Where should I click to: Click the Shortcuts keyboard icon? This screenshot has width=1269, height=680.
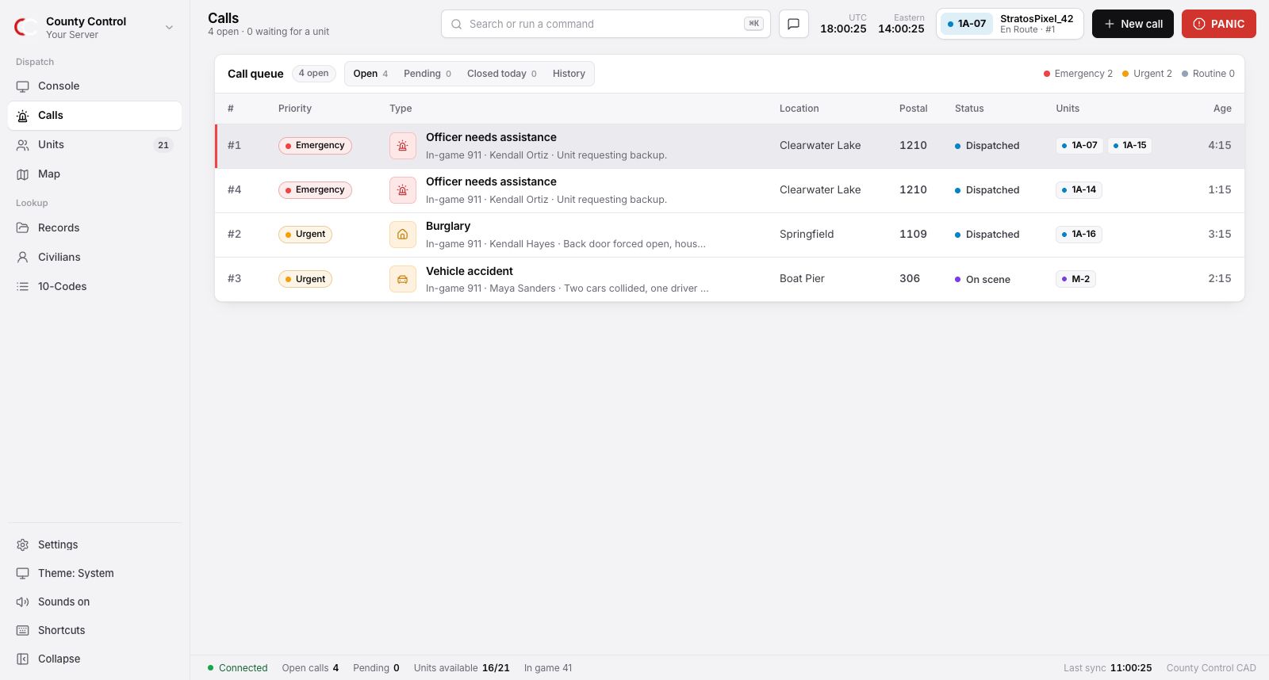tap(22, 631)
